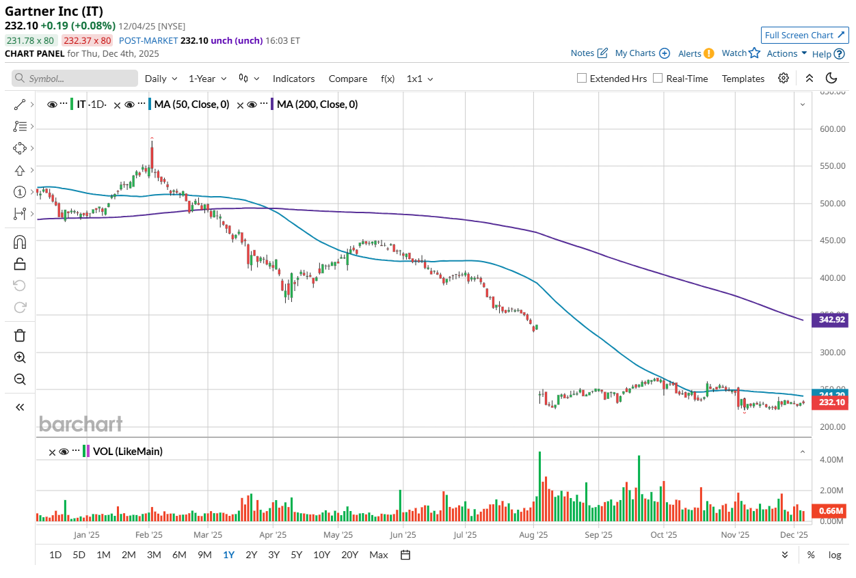The image size is (856, 578).
Task: Hide the VOL (LikeMain) study
Action: tap(64, 451)
